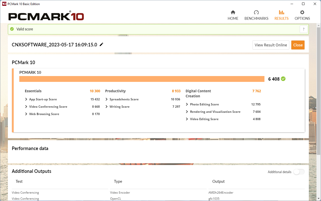Click the Test column header

pos(19,181)
